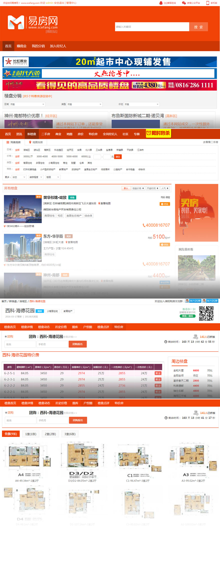Toggle the 楼盘价格 sort arrow
The width and height of the screenshot is (220, 570).
coord(138,188)
